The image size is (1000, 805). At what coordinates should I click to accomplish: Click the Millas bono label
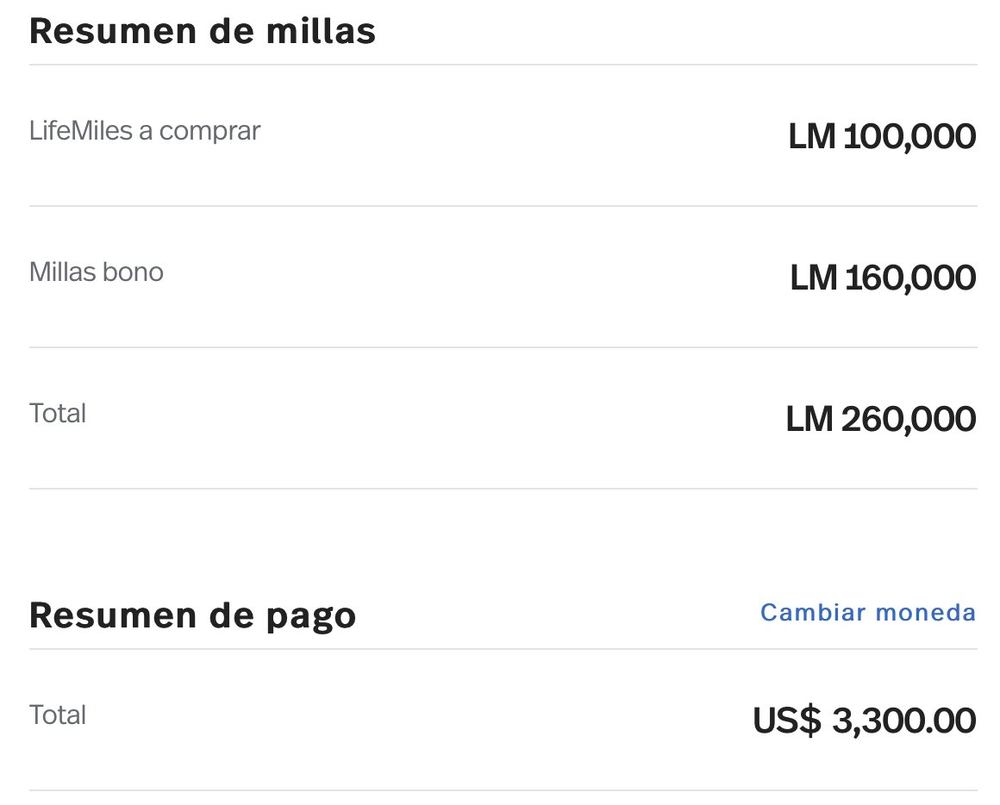97,272
